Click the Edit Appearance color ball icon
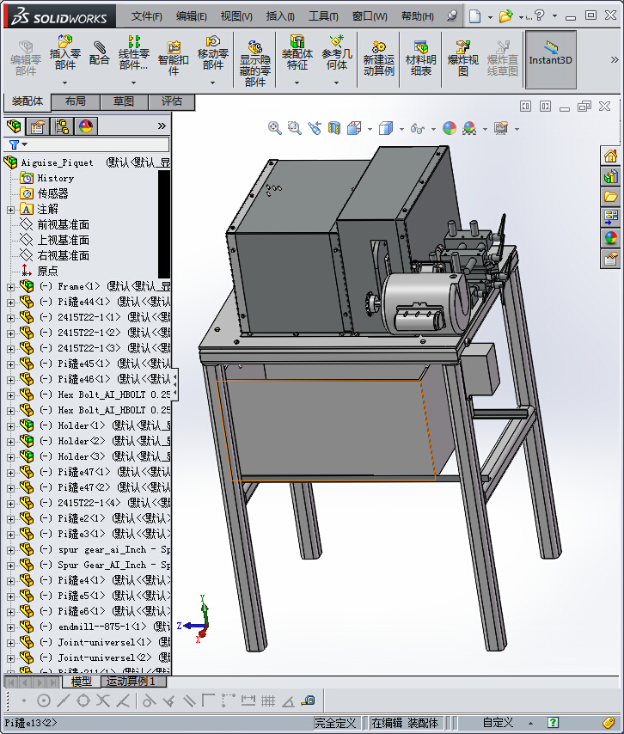 point(450,128)
